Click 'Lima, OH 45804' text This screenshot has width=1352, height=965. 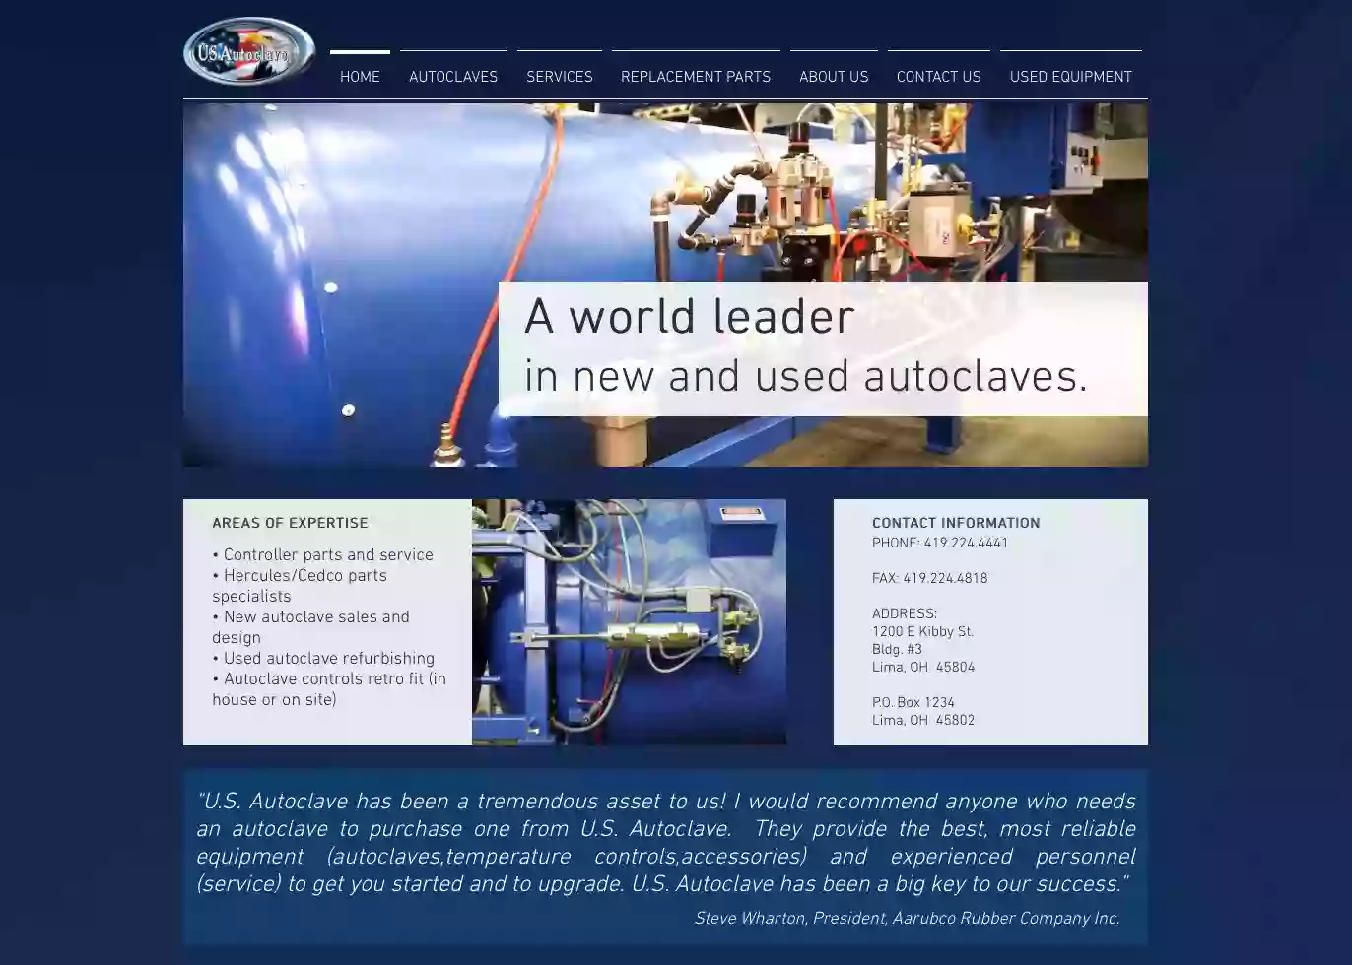(923, 668)
